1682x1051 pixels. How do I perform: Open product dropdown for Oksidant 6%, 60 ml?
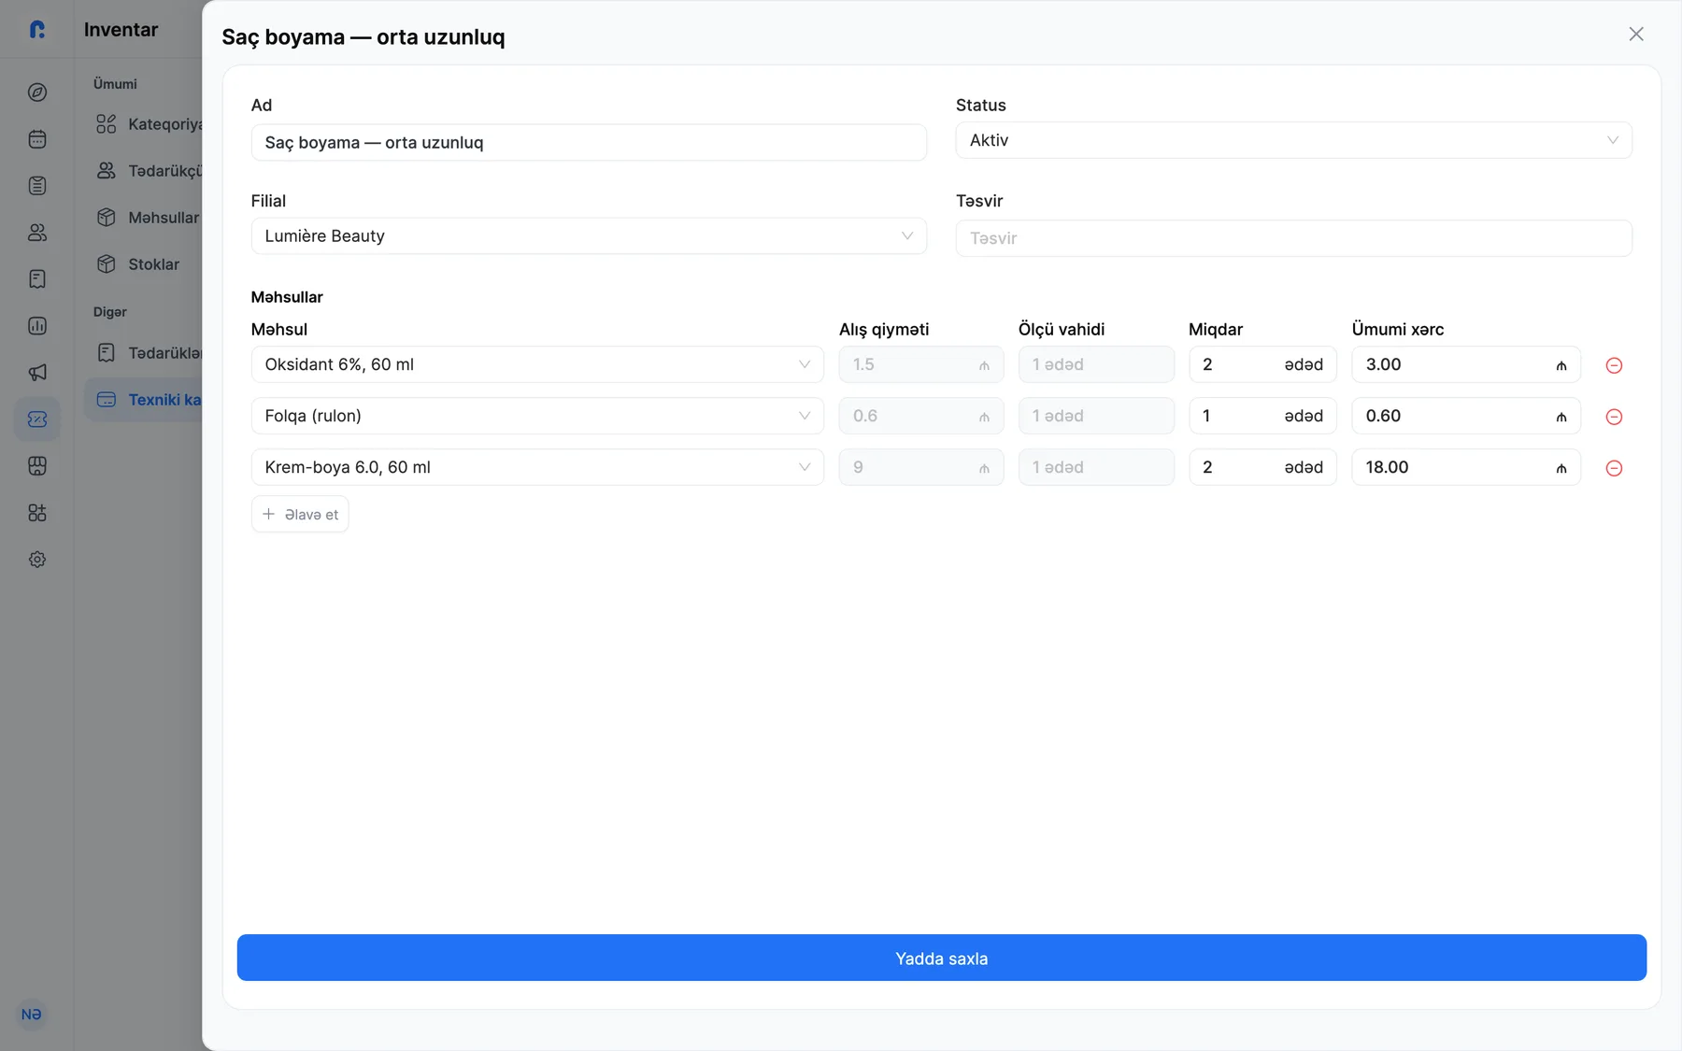click(537, 364)
